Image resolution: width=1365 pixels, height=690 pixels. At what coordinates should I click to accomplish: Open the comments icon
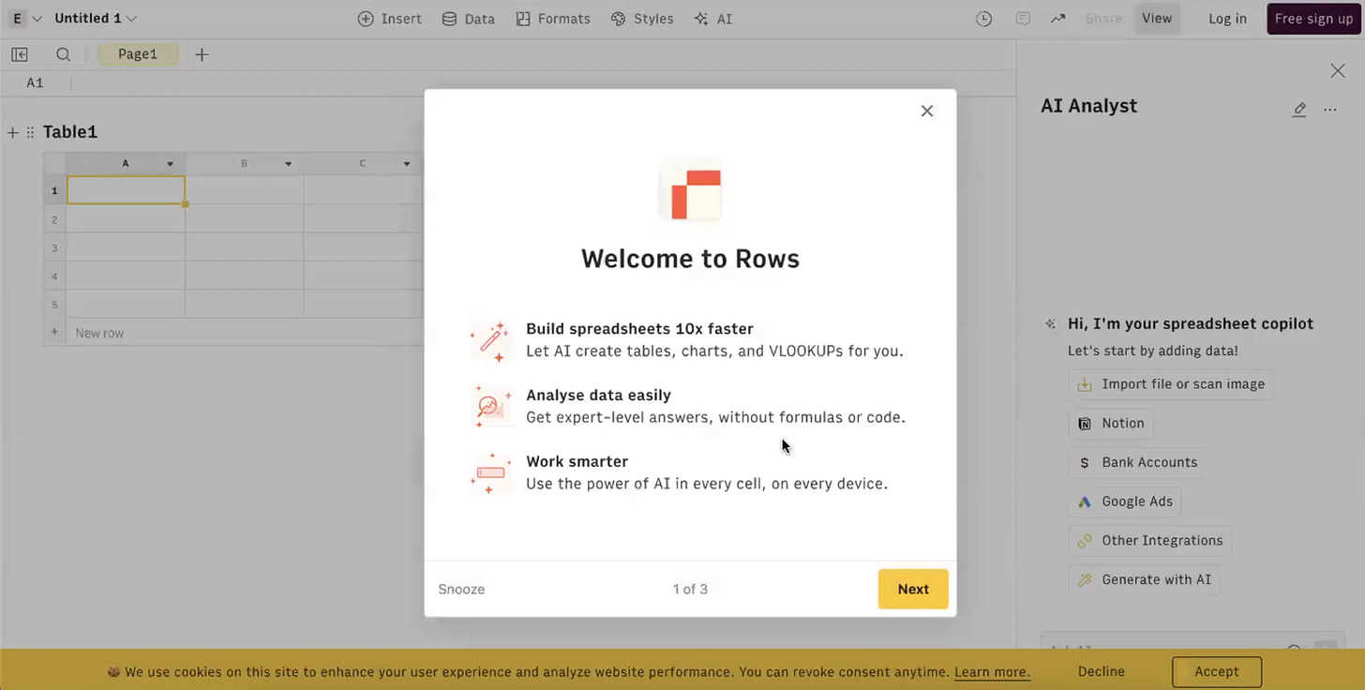pyautogui.click(x=1023, y=19)
